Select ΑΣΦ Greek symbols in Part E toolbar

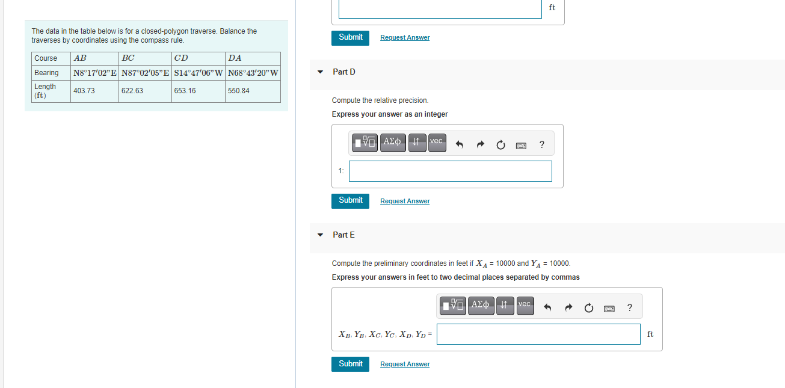coord(481,306)
